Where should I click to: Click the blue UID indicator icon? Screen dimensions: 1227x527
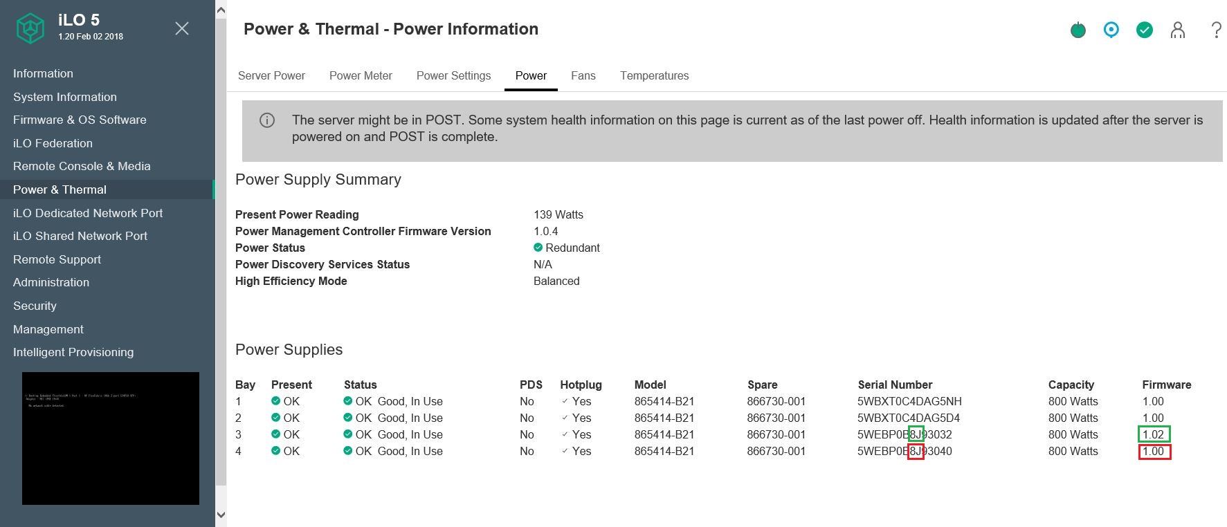coord(1111,30)
